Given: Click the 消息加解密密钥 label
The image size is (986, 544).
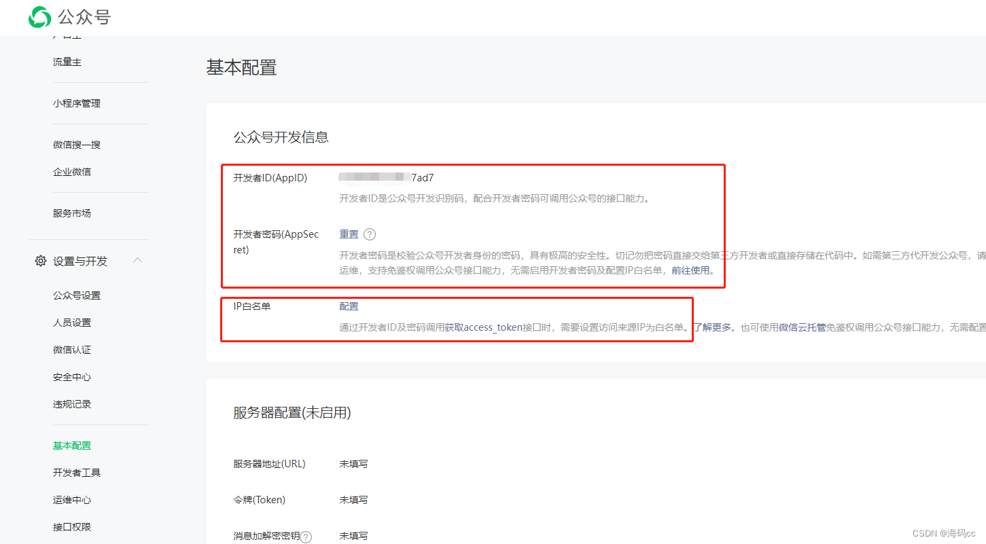Looking at the screenshot, I should (x=266, y=536).
